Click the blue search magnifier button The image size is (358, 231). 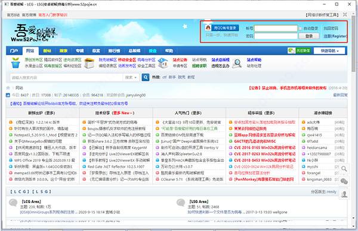146,77
